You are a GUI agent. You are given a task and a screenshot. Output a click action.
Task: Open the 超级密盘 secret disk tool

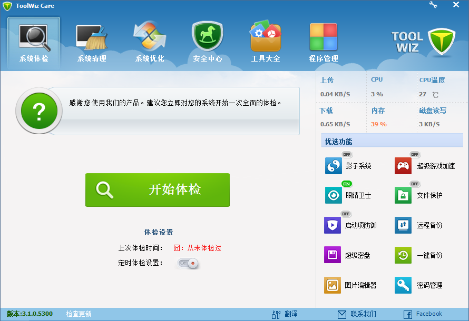tap(333, 255)
